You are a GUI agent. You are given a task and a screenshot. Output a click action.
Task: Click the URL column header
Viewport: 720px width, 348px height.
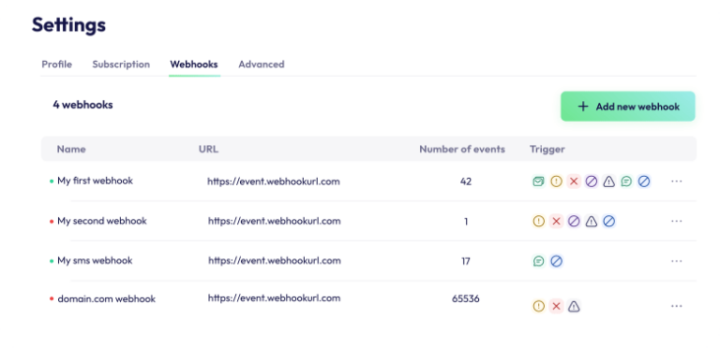coord(208,149)
